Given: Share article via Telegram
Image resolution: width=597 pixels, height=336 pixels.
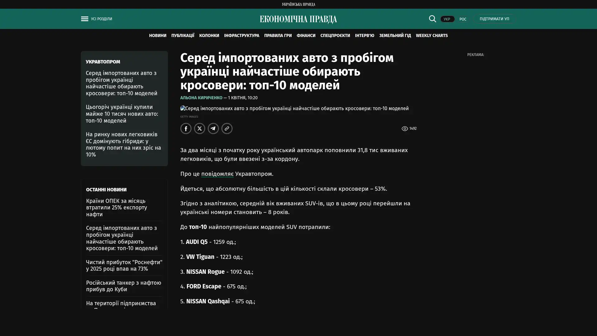Looking at the screenshot, I should (213, 128).
